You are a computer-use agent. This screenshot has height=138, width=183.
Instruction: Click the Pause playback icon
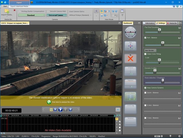[x=65, y=109]
